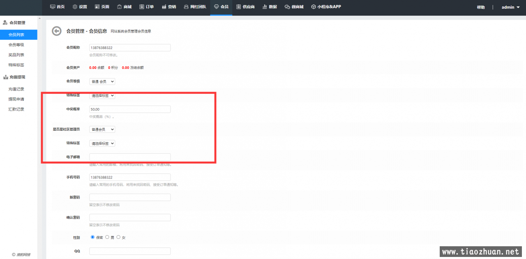Click the 网红团队 people icon

186,7
